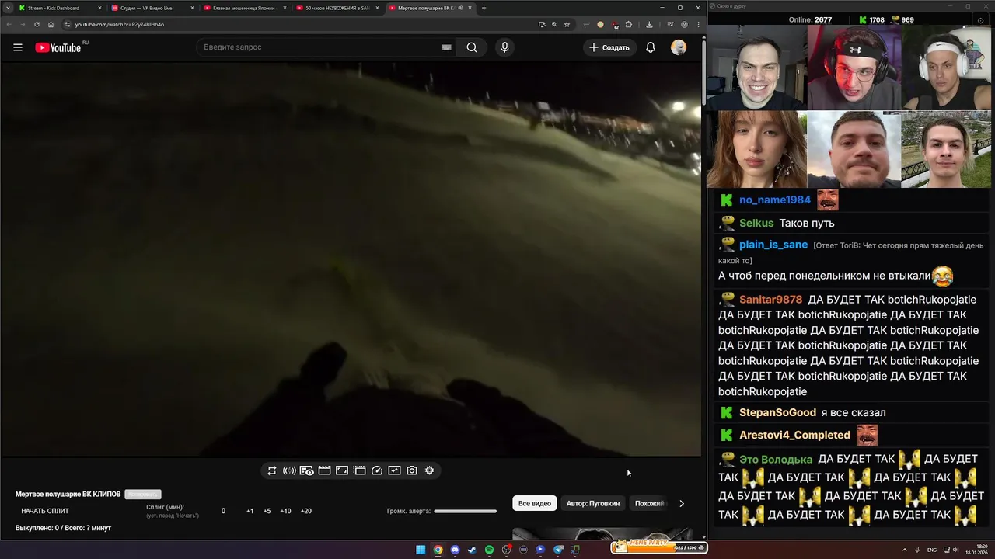Open Spotify from the taskbar
Viewport: 995px width, 559px height.
489,550
